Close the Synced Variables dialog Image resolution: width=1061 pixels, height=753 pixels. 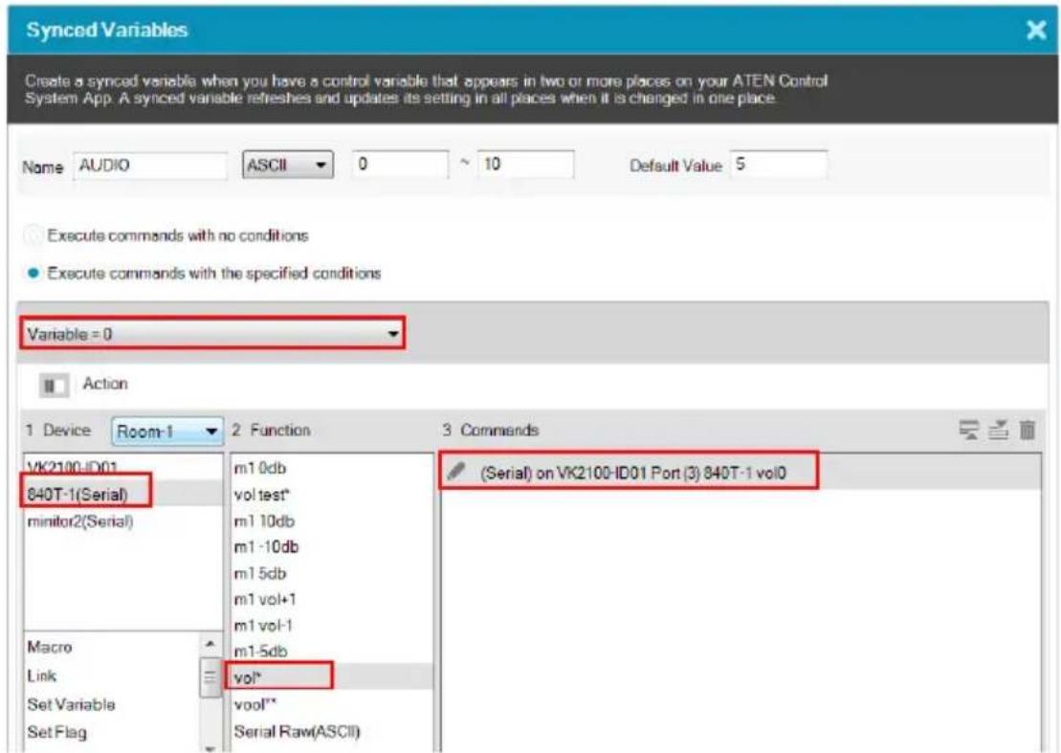click(x=1036, y=30)
